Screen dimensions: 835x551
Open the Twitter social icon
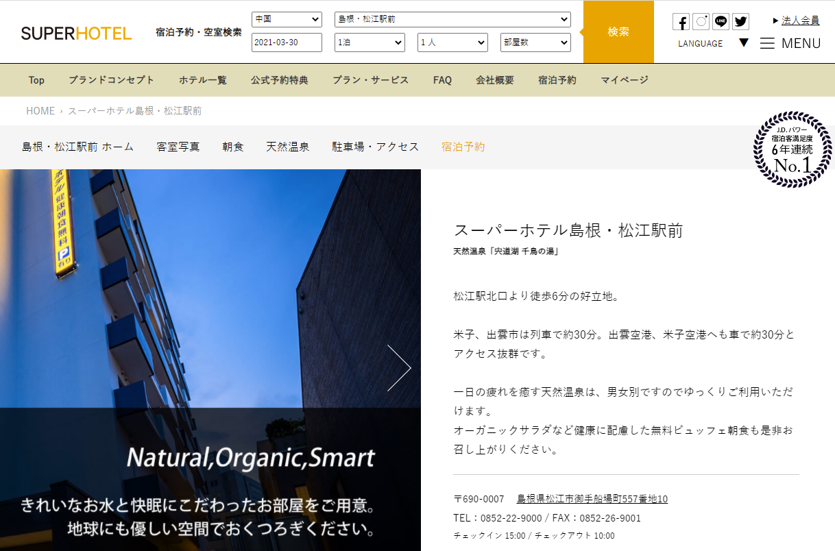point(740,22)
